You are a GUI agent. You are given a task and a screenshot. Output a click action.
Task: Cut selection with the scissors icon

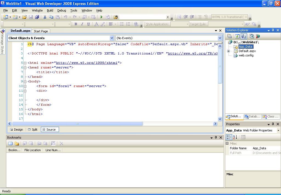click(45, 17)
